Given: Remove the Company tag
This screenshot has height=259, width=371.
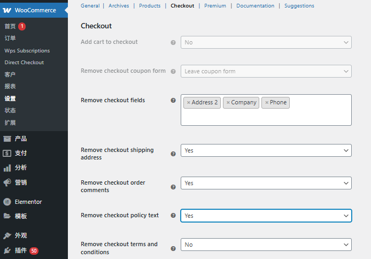Looking at the screenshot, I should pos(228,103).
